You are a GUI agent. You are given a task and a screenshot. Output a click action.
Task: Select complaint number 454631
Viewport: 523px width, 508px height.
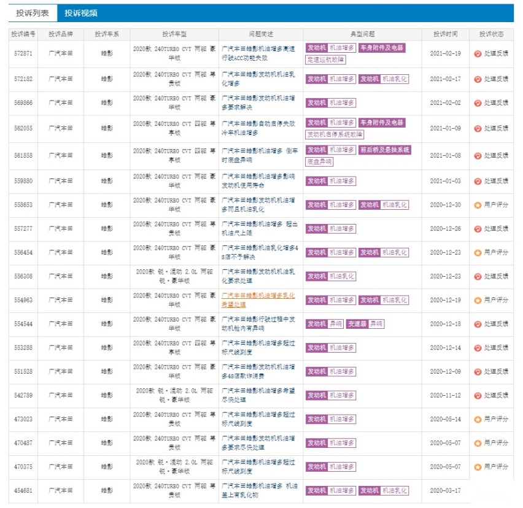coord(23,491)
